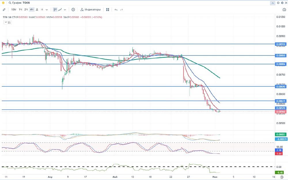Expand the indicators legend labeled 11
This screenshot has width=288, height=180.
pyautogui.click(x=7, y=22)
